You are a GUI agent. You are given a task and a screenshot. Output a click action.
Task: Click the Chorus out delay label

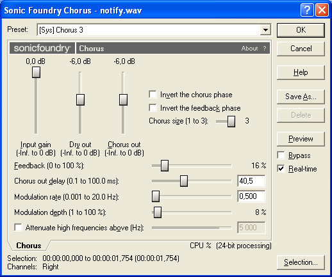coord(67,181)
